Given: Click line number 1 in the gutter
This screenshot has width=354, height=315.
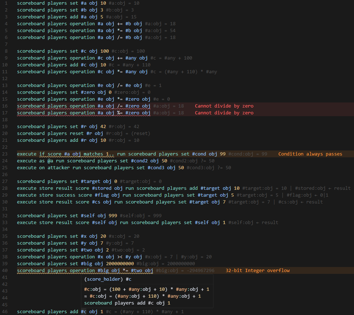Looking at the screenshot, I should pyautogui.click(x=6, y=3).
